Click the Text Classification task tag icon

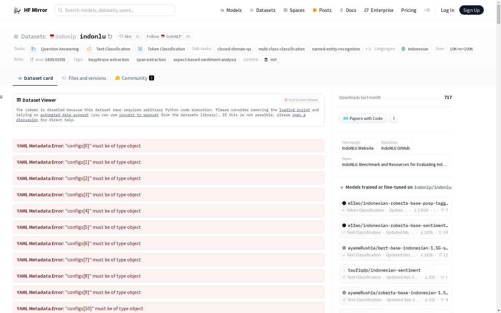[x=89, y=49]
